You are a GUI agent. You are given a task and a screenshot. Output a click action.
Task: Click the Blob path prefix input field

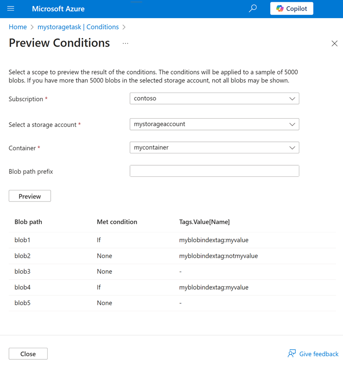tap(214, 171)
